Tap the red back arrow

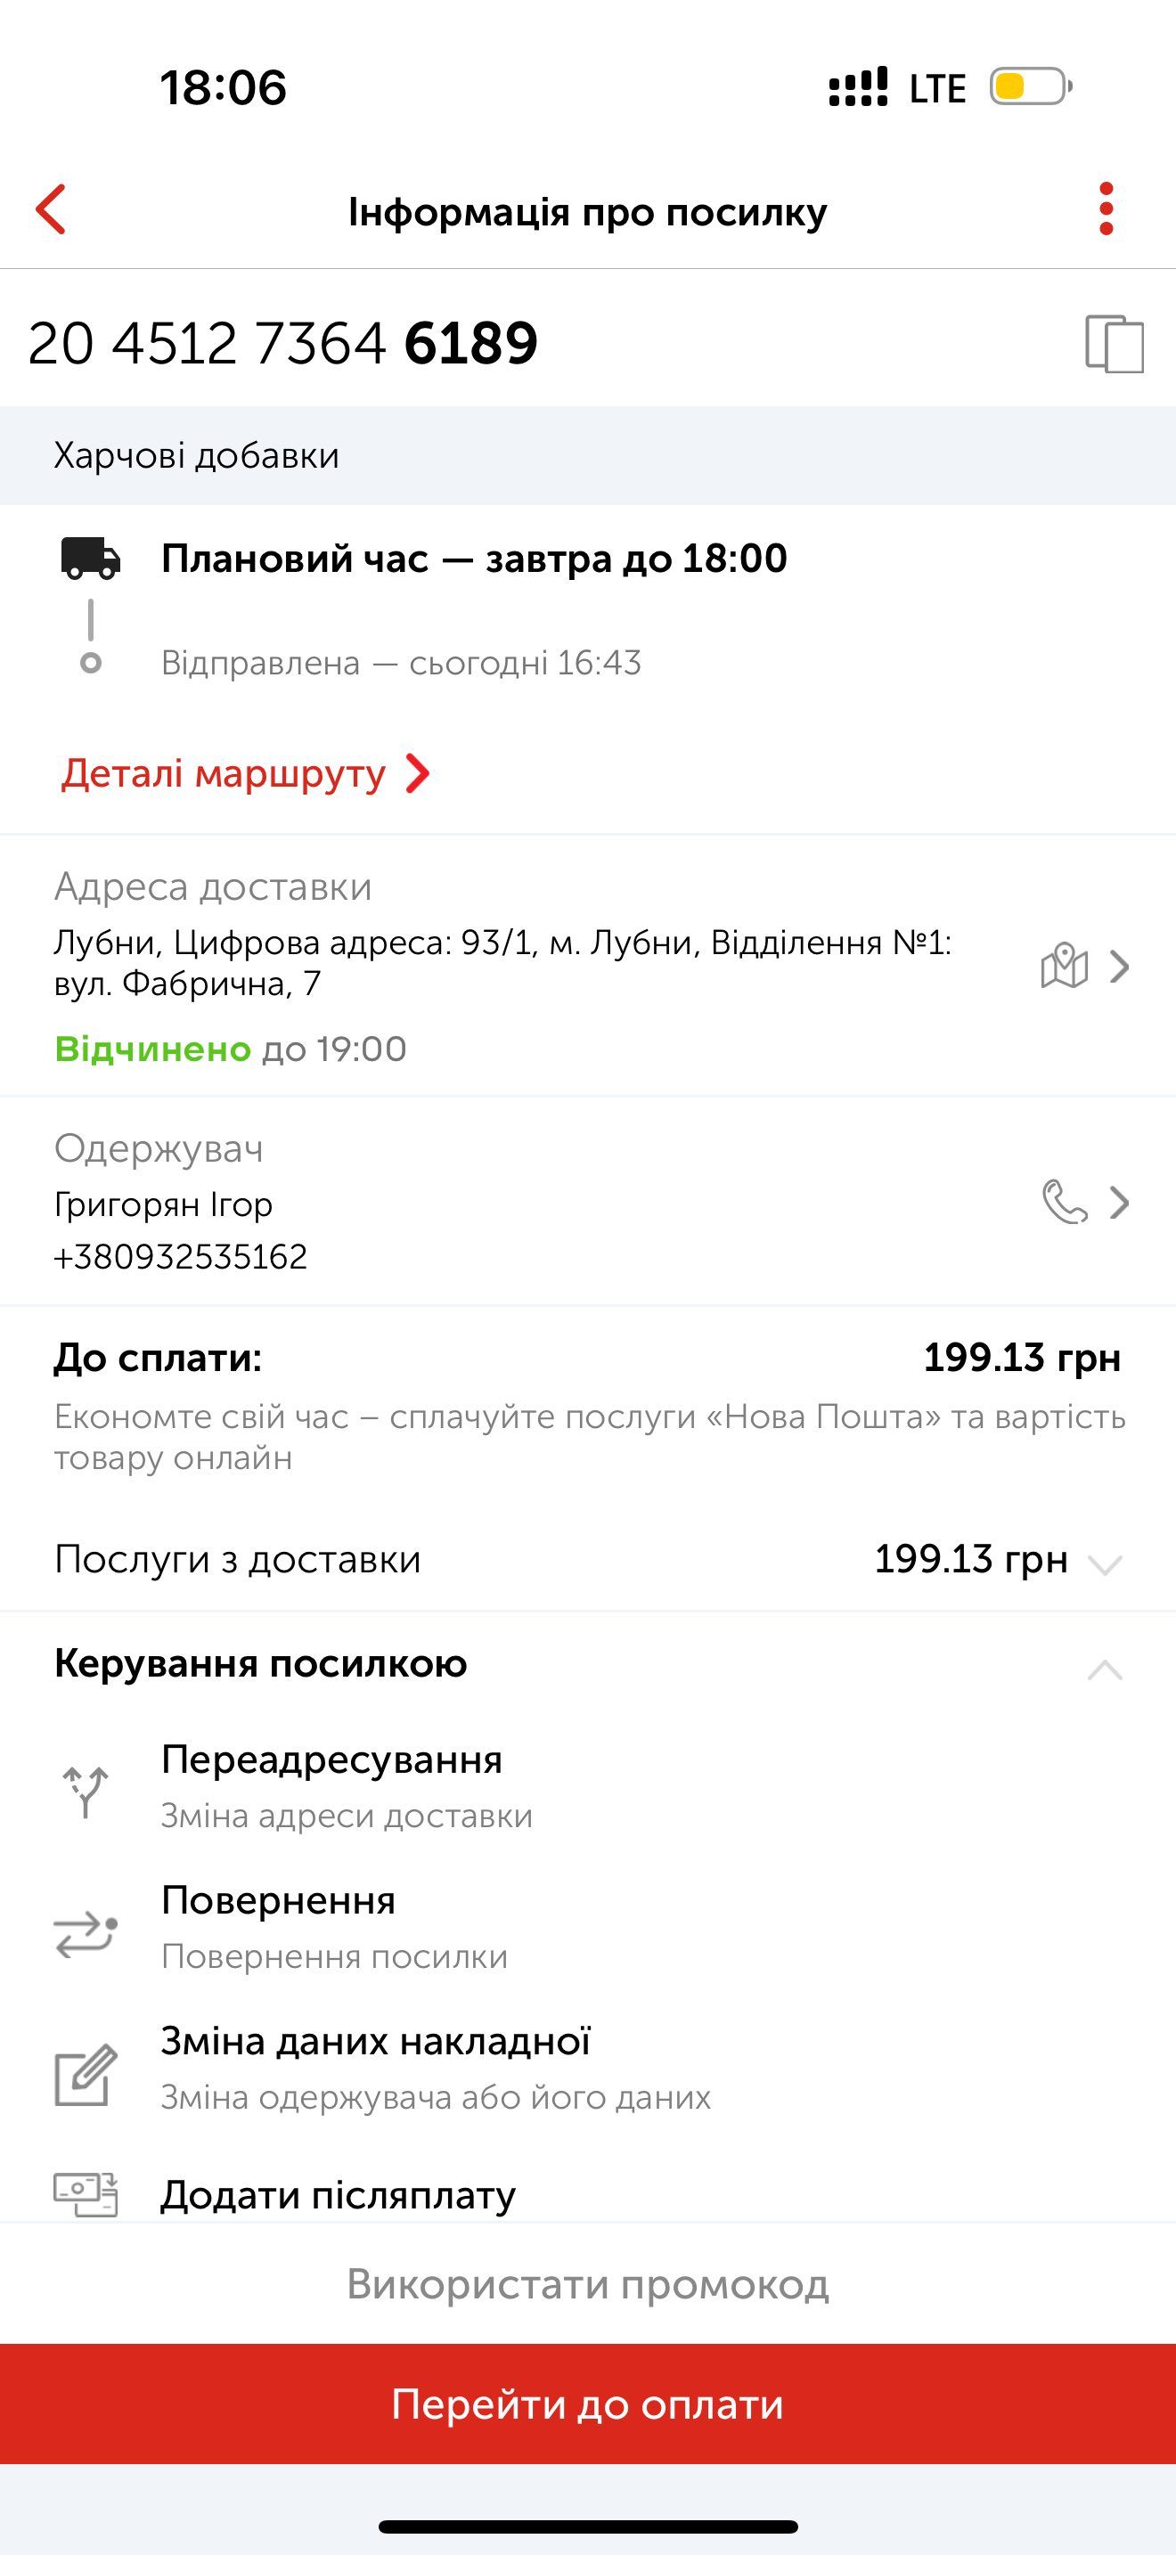click(51, 209)
